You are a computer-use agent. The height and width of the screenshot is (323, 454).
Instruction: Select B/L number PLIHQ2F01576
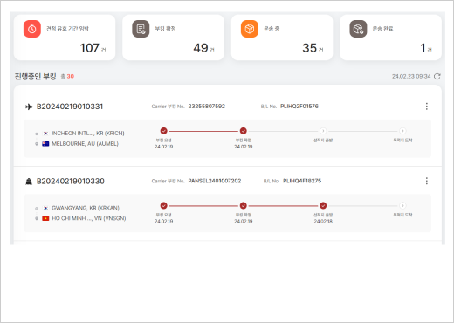[x=299, y=107]
